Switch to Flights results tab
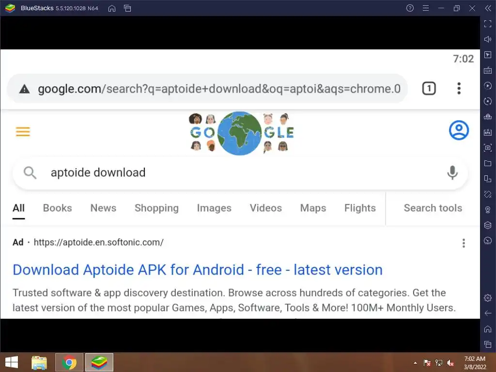Screen dimensions: 496x372 point(360,208)
